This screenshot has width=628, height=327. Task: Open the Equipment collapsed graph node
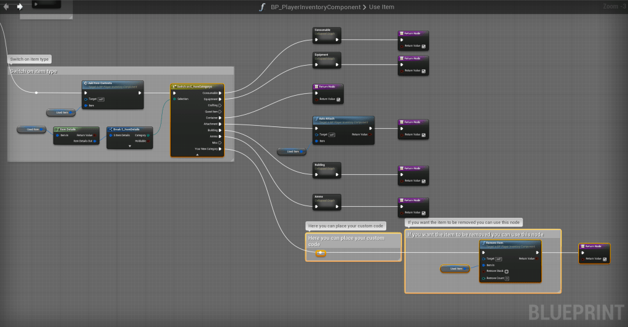tap(327, 58)
